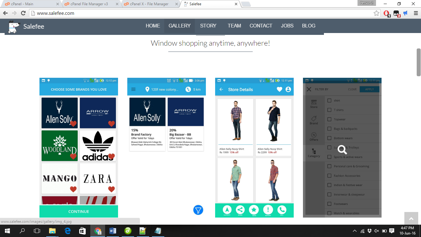Show hidden system tray icons
The width and height of the screenshot is (421, 237).
pos(355,231)
